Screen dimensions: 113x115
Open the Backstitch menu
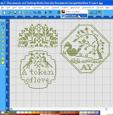click(75, 7)
